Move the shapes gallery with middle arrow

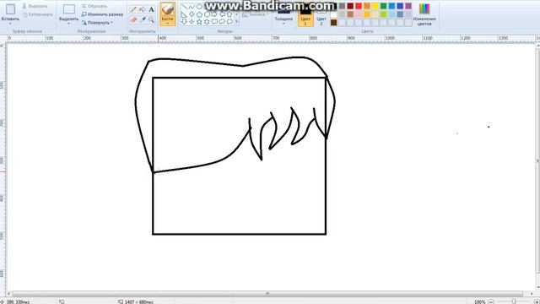pyautogui.click(x=236, y=14)
